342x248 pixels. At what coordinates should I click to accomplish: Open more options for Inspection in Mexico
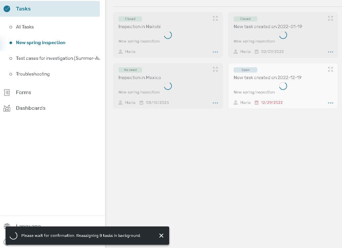pos(215,103)
